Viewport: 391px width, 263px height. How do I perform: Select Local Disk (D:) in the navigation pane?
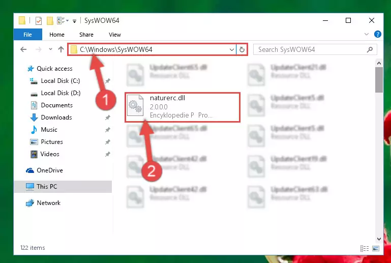point(61,93)
